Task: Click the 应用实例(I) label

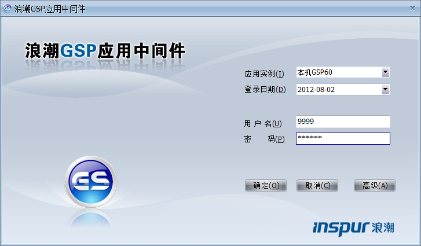Action: click(264, 74)
